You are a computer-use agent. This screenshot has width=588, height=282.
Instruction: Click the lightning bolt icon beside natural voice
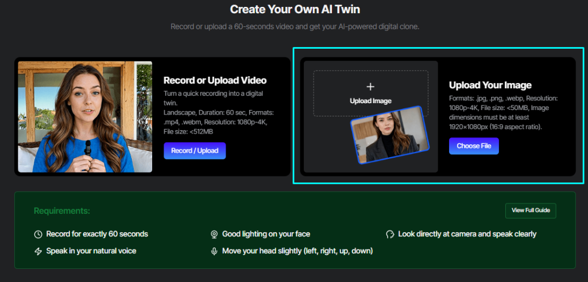pyautogui.click(x=38, y=251)
